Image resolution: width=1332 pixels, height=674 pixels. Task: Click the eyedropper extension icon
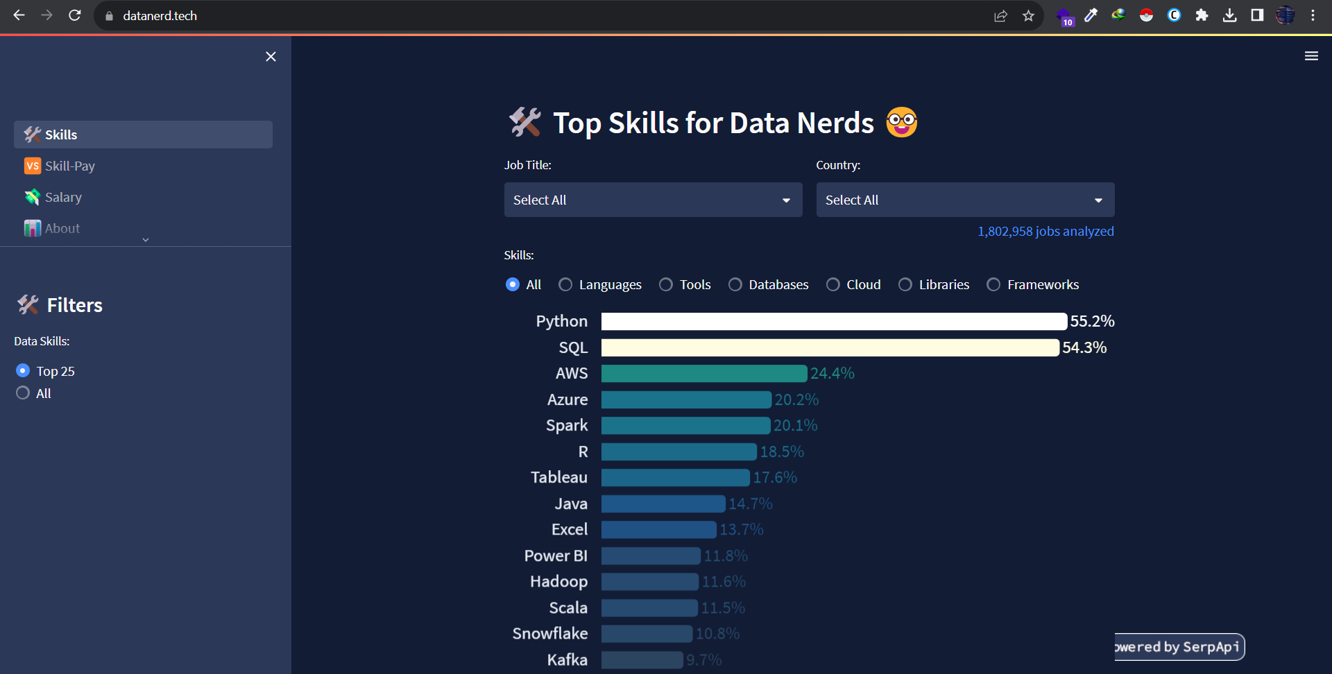(1091, 15)
